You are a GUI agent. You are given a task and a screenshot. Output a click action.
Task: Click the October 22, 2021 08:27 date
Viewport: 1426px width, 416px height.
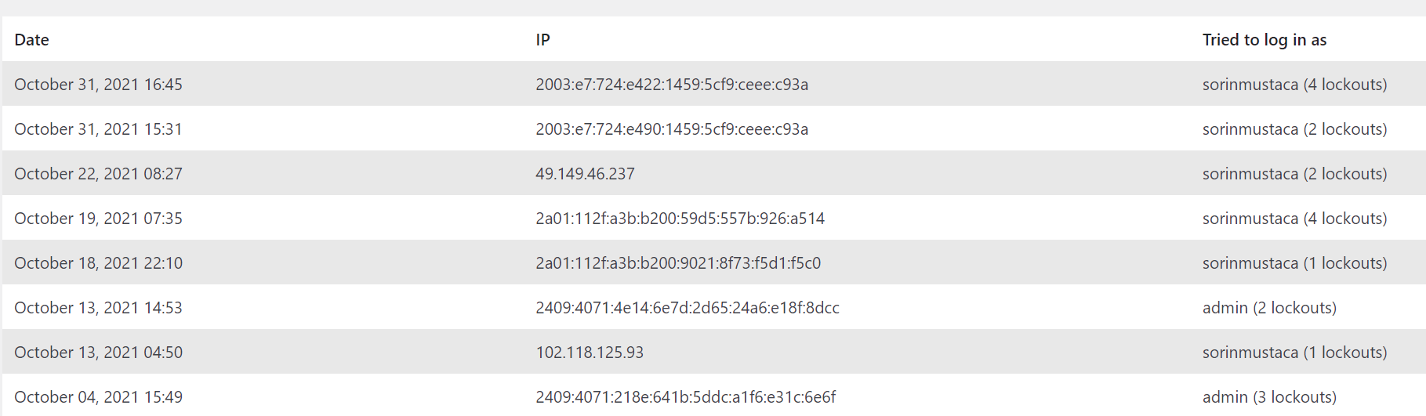pyautogui.click(x=98, y=174)
